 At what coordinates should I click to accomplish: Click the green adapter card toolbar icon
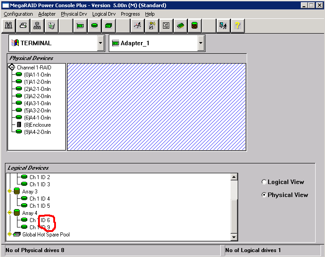click(80, 26)
